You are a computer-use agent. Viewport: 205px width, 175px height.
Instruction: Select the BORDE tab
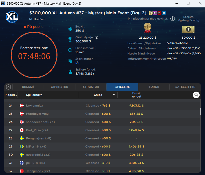click(154, 87)
